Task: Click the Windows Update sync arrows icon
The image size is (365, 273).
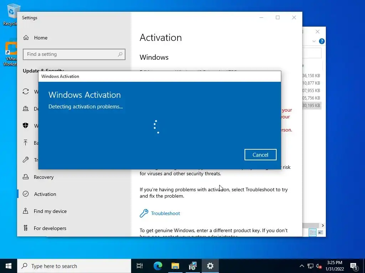Action: (26, 91)
